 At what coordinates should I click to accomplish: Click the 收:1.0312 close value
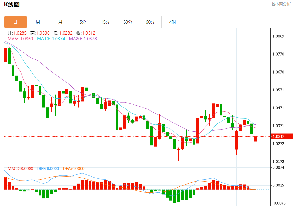[x=86, y=33]
